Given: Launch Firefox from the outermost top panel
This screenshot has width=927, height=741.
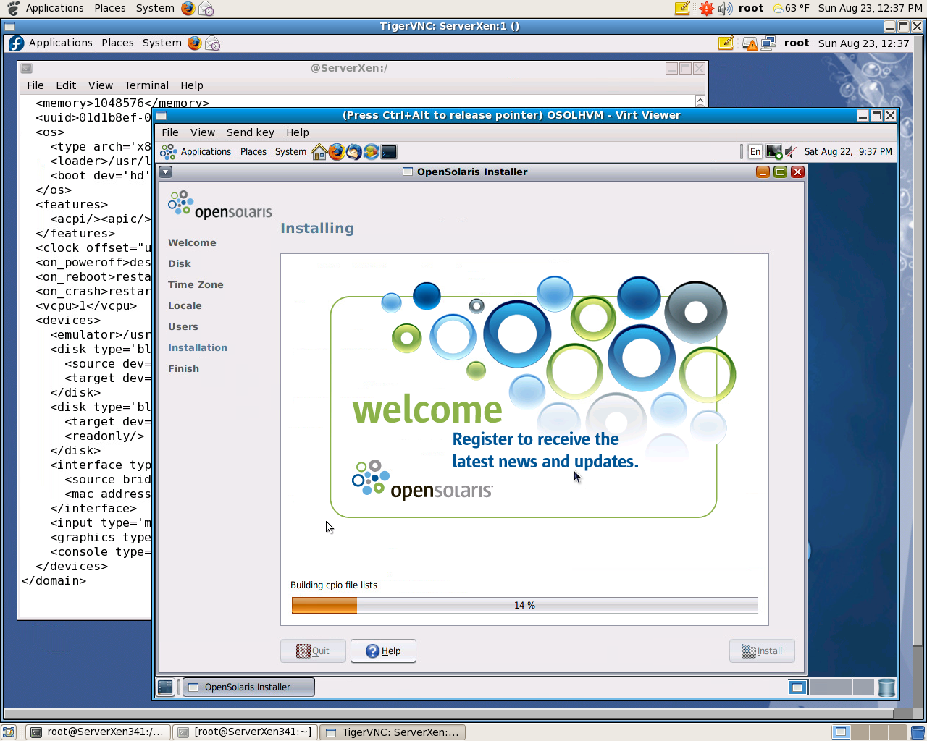Looking at the screenshot, I should 188,8.
